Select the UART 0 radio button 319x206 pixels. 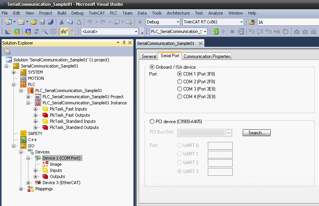point(180,145)
